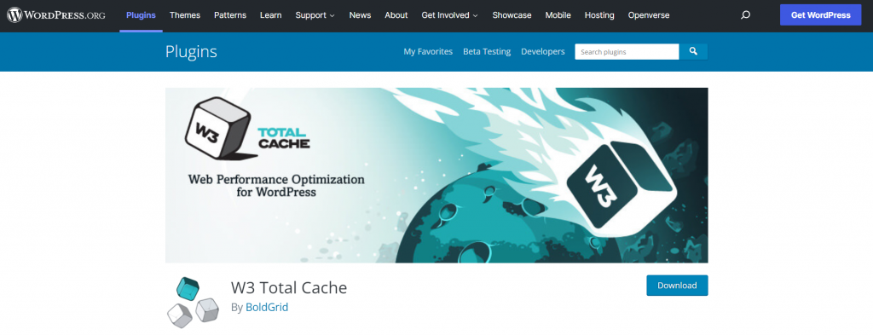Viewport: 873px width, 335px height.
Task: Open the Plugins menu item
Action: point(141,15)
